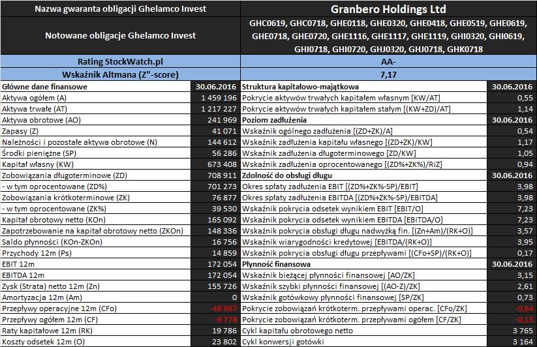Select 'Nazwa gwaranta obligacji Ghelamco Invest' cell
The width and height of the screenshot is (537, 347).
121,9
